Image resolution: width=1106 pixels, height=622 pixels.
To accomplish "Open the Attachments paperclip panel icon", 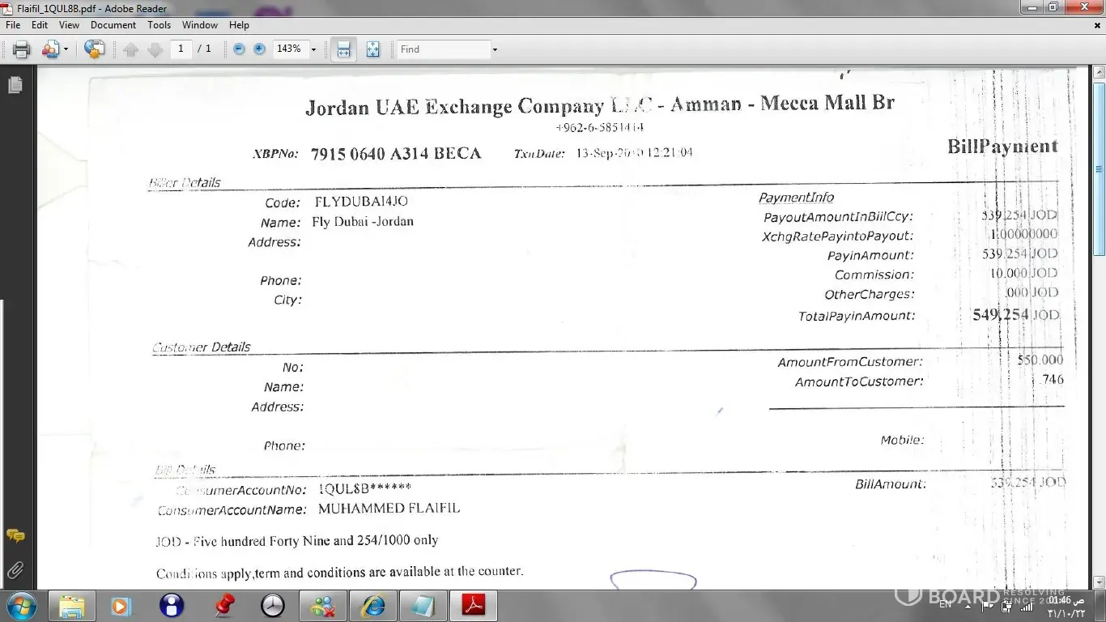I will click(x=15, y=570).
